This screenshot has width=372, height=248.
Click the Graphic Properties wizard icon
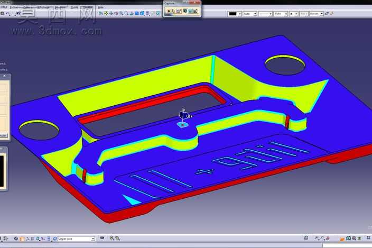tap(332, 14)
